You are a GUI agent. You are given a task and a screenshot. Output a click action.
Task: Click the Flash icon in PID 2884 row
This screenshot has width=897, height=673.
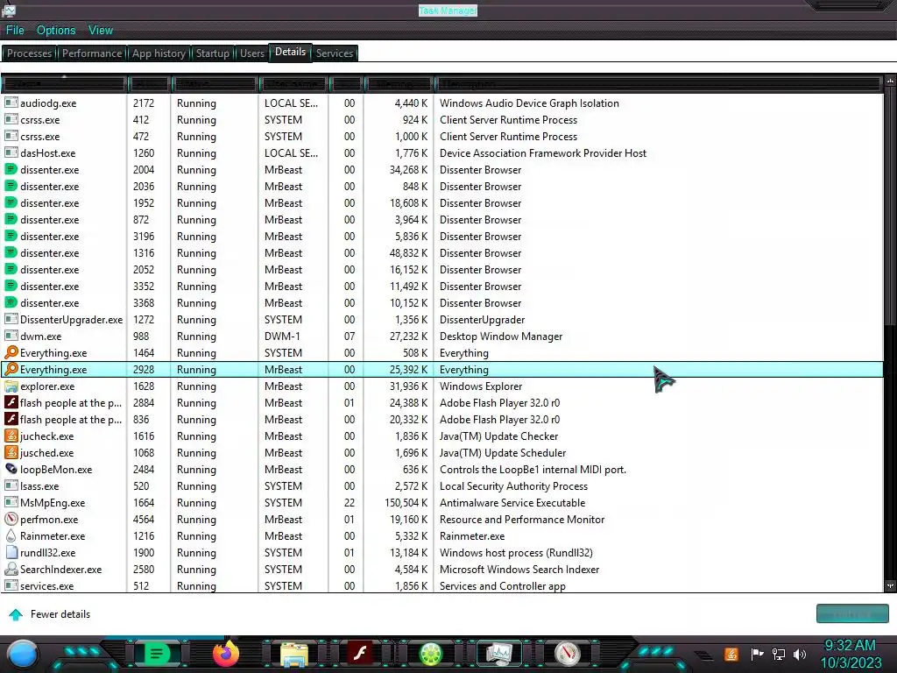(11, 402)
